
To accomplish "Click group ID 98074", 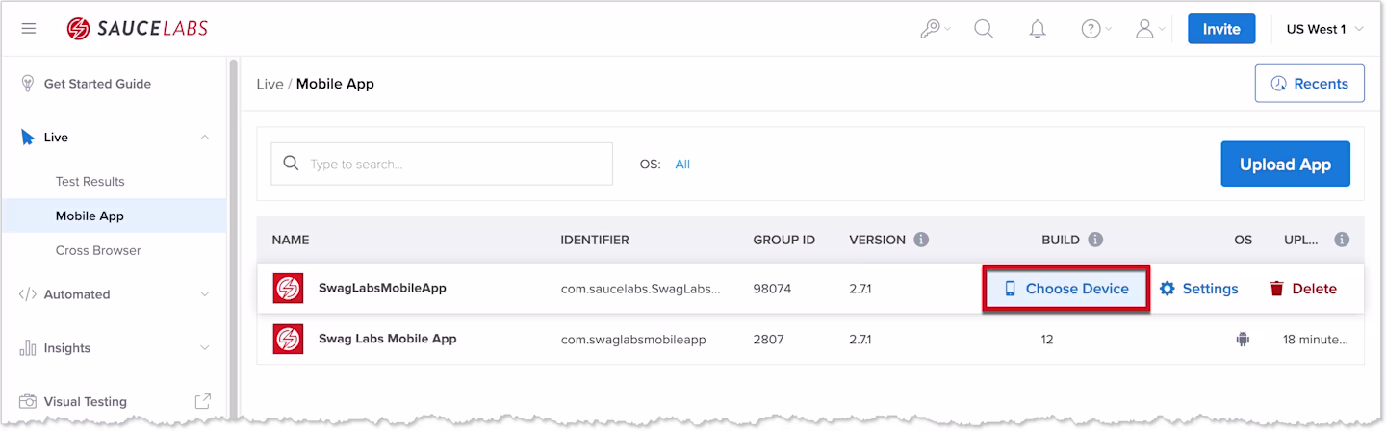I will pyautogui.click(x=772, y=289).
